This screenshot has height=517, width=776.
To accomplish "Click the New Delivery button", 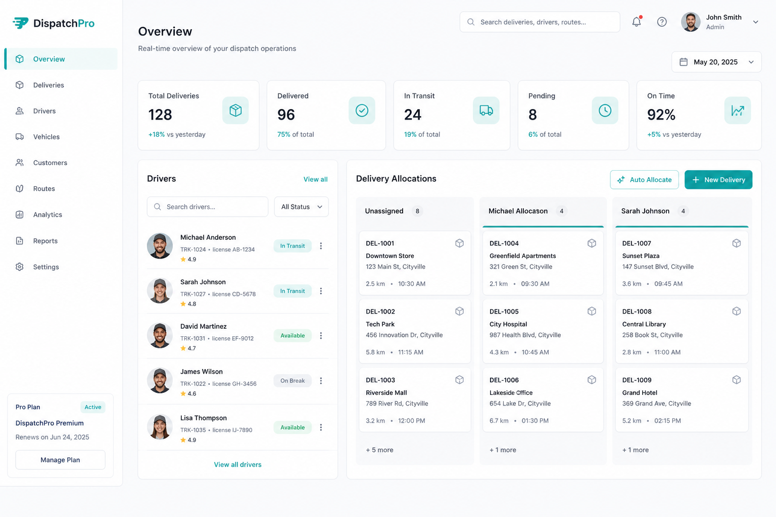I will pos(718,180).
